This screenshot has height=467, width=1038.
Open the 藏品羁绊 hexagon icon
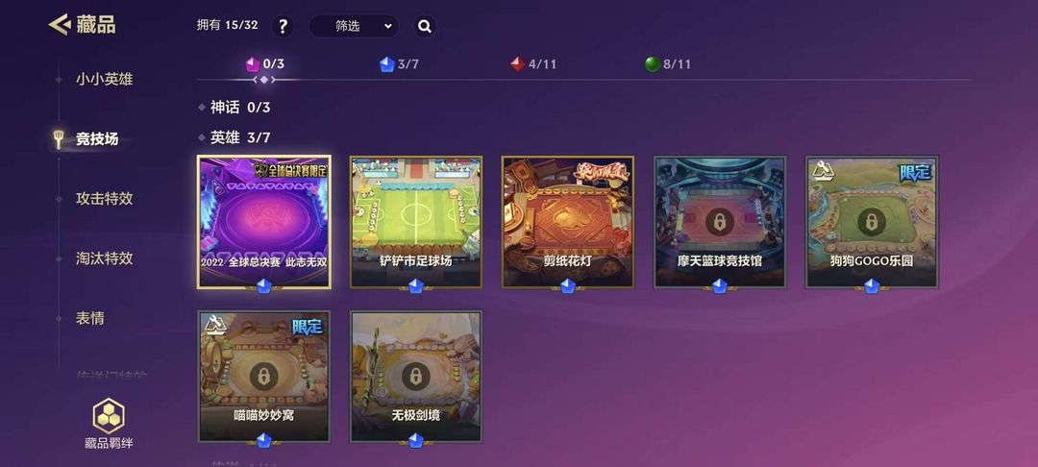pos(109,416)
